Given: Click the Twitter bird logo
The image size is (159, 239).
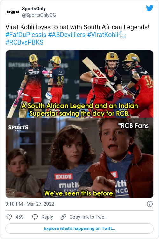Looking at the screenshot, I should (149, 8).
